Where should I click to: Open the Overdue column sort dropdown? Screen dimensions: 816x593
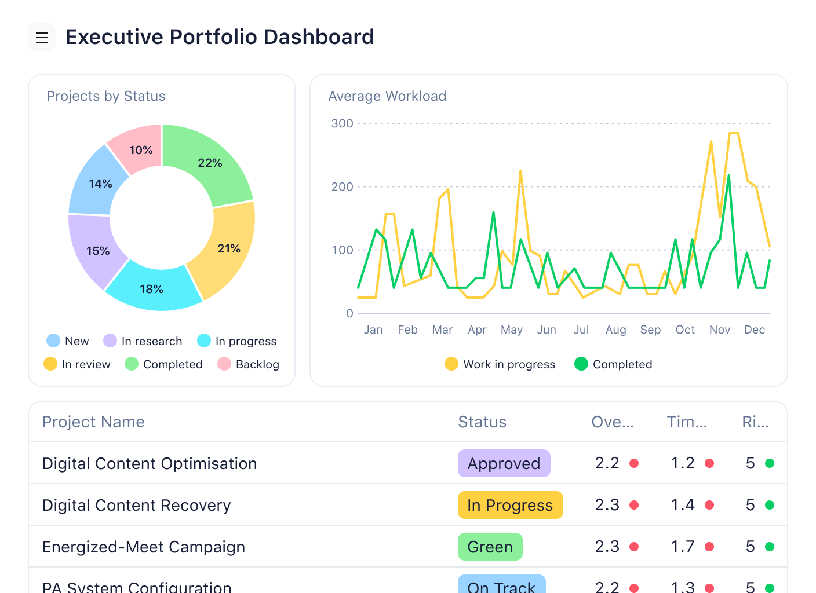[613, 422]
